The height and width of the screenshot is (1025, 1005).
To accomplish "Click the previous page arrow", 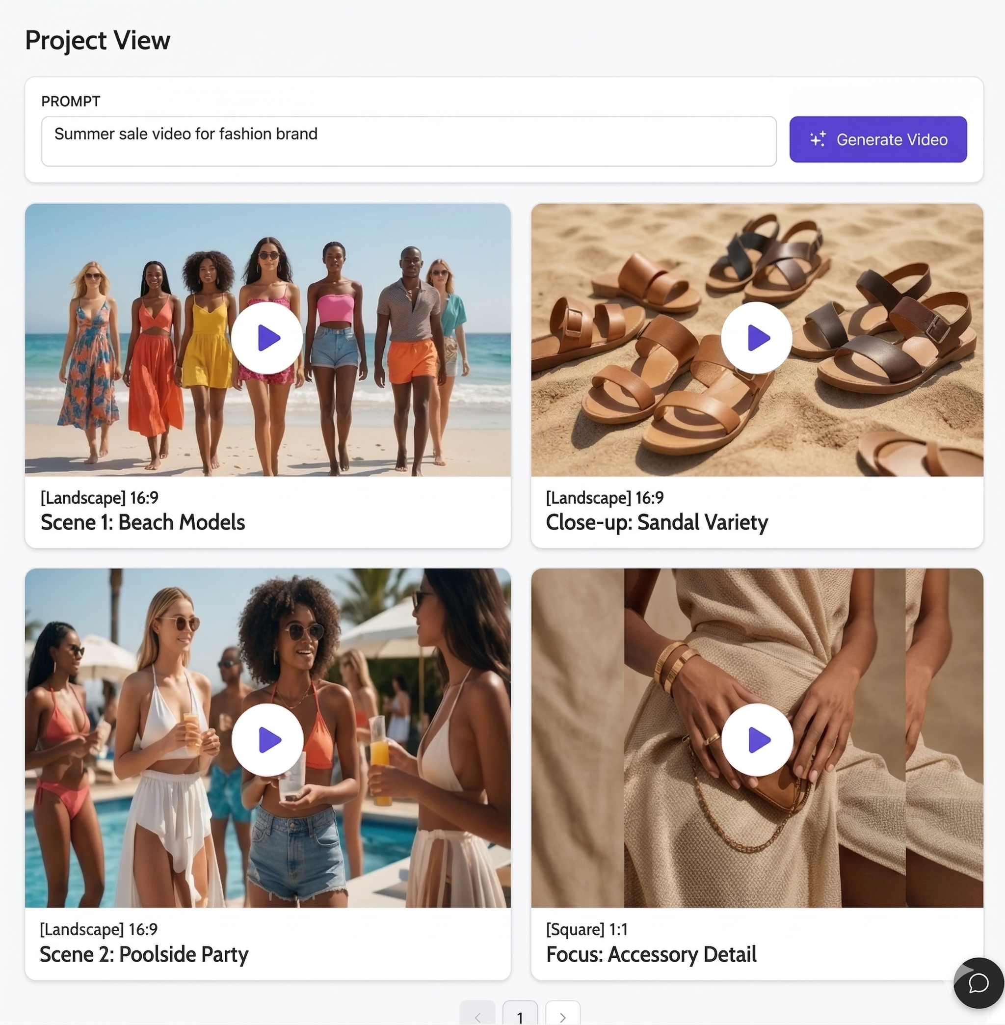I will (x=478, y=1012).
